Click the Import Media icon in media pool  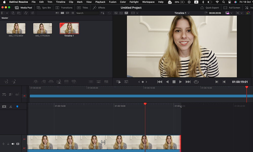tap(12, 13)
